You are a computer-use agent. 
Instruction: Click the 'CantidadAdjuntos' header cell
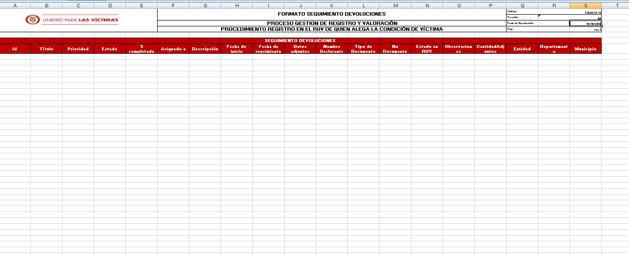pyautogui.click(x=490, y=49)
